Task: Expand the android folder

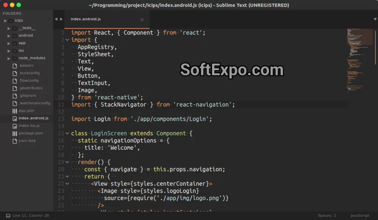Action: pos(8,35)
